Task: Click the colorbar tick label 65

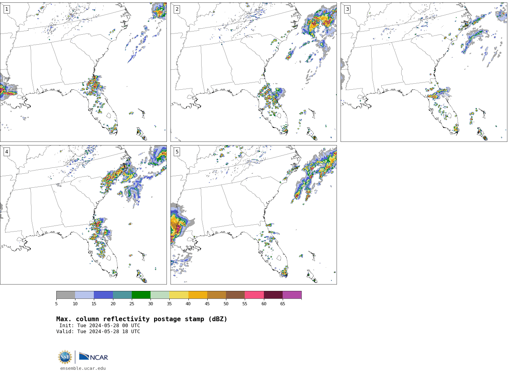Action: click(x=283, y=304)
